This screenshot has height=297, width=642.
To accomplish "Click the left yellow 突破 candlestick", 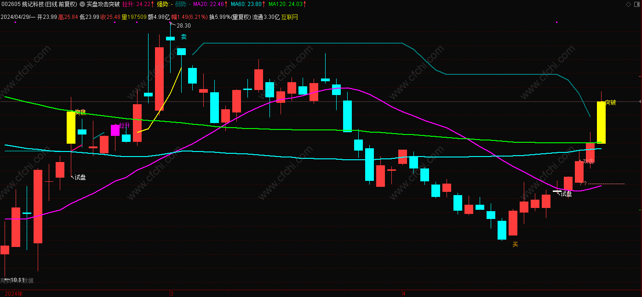I will [x=71, y=127].
